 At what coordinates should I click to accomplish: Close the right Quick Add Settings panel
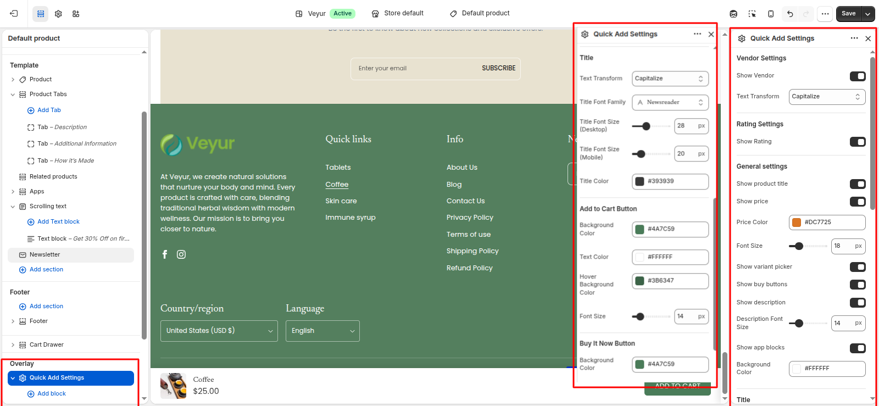point(868,38)
